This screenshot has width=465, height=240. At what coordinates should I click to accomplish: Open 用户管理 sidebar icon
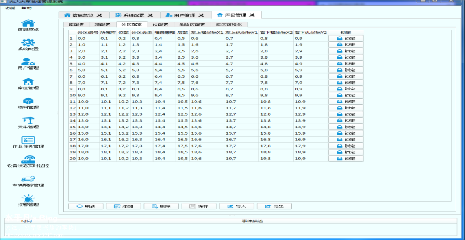pos(28,62)
